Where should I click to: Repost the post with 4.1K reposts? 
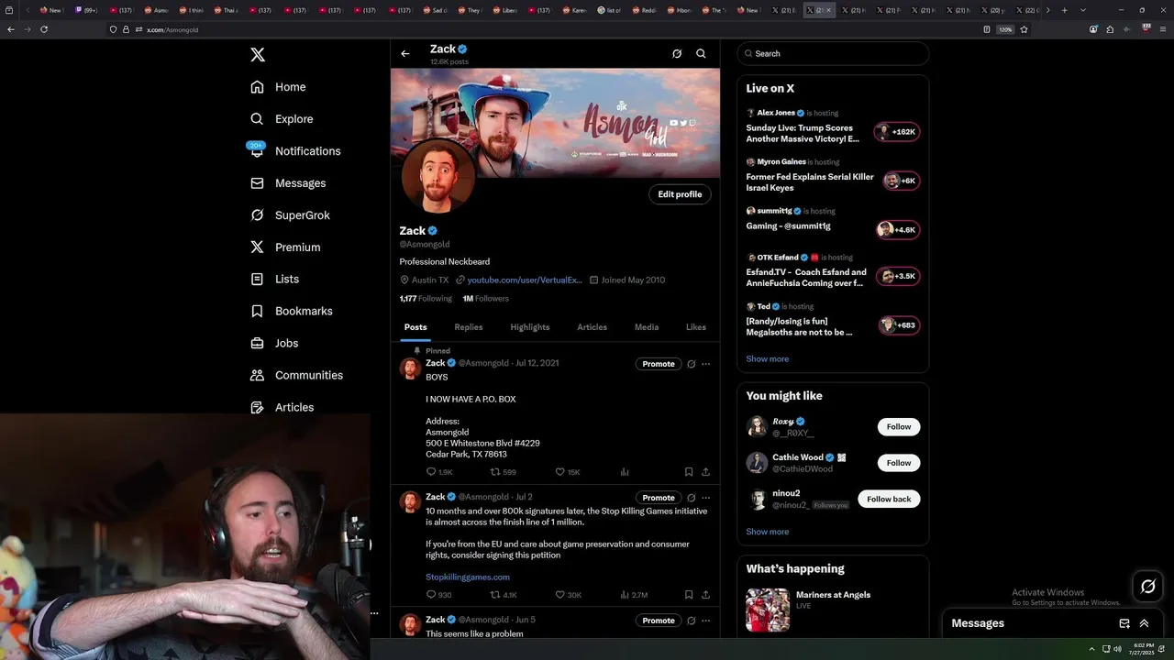(504, 595)
